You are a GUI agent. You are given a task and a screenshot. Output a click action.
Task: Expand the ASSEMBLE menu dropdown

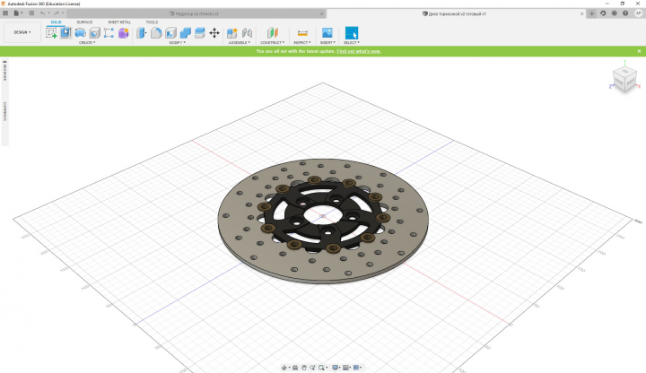click(240, 42)
